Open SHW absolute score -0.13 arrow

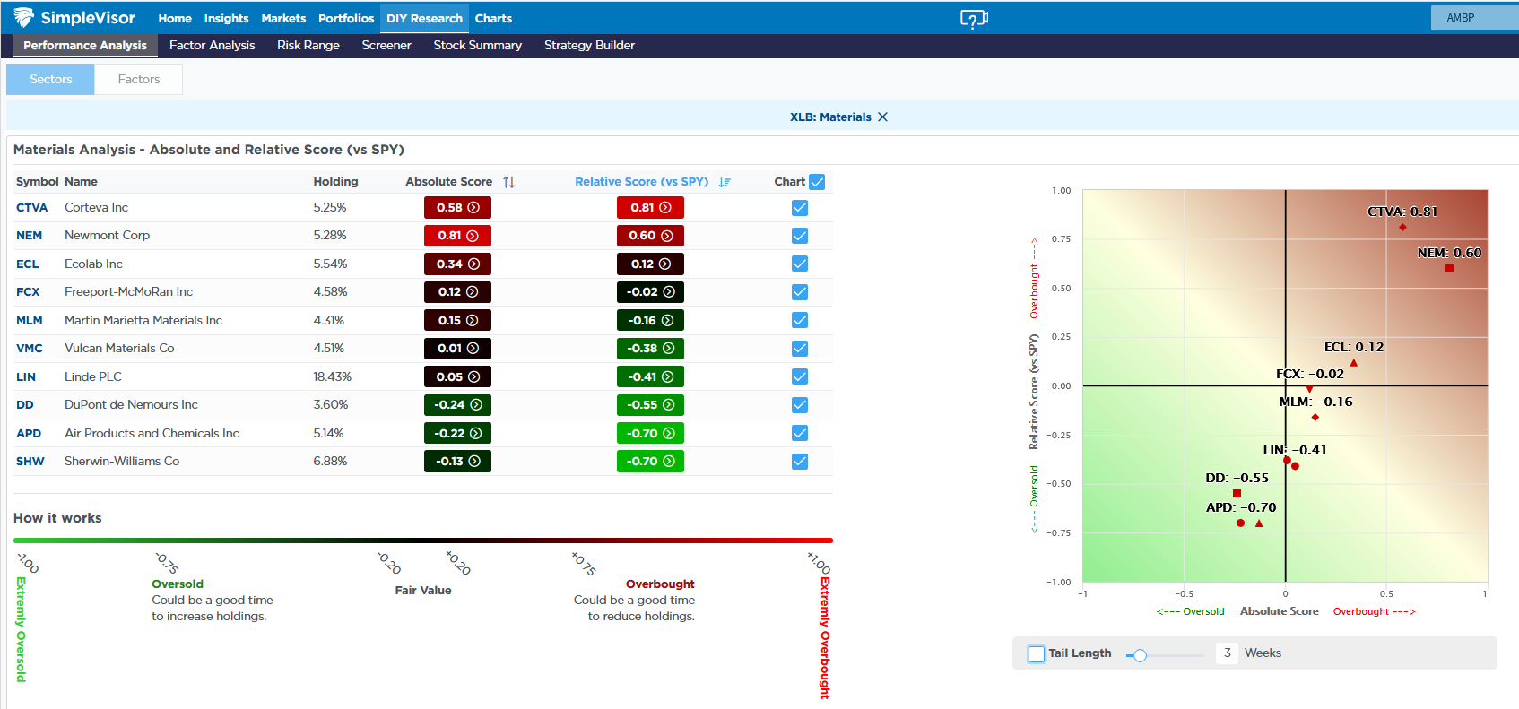pos(474,462)
